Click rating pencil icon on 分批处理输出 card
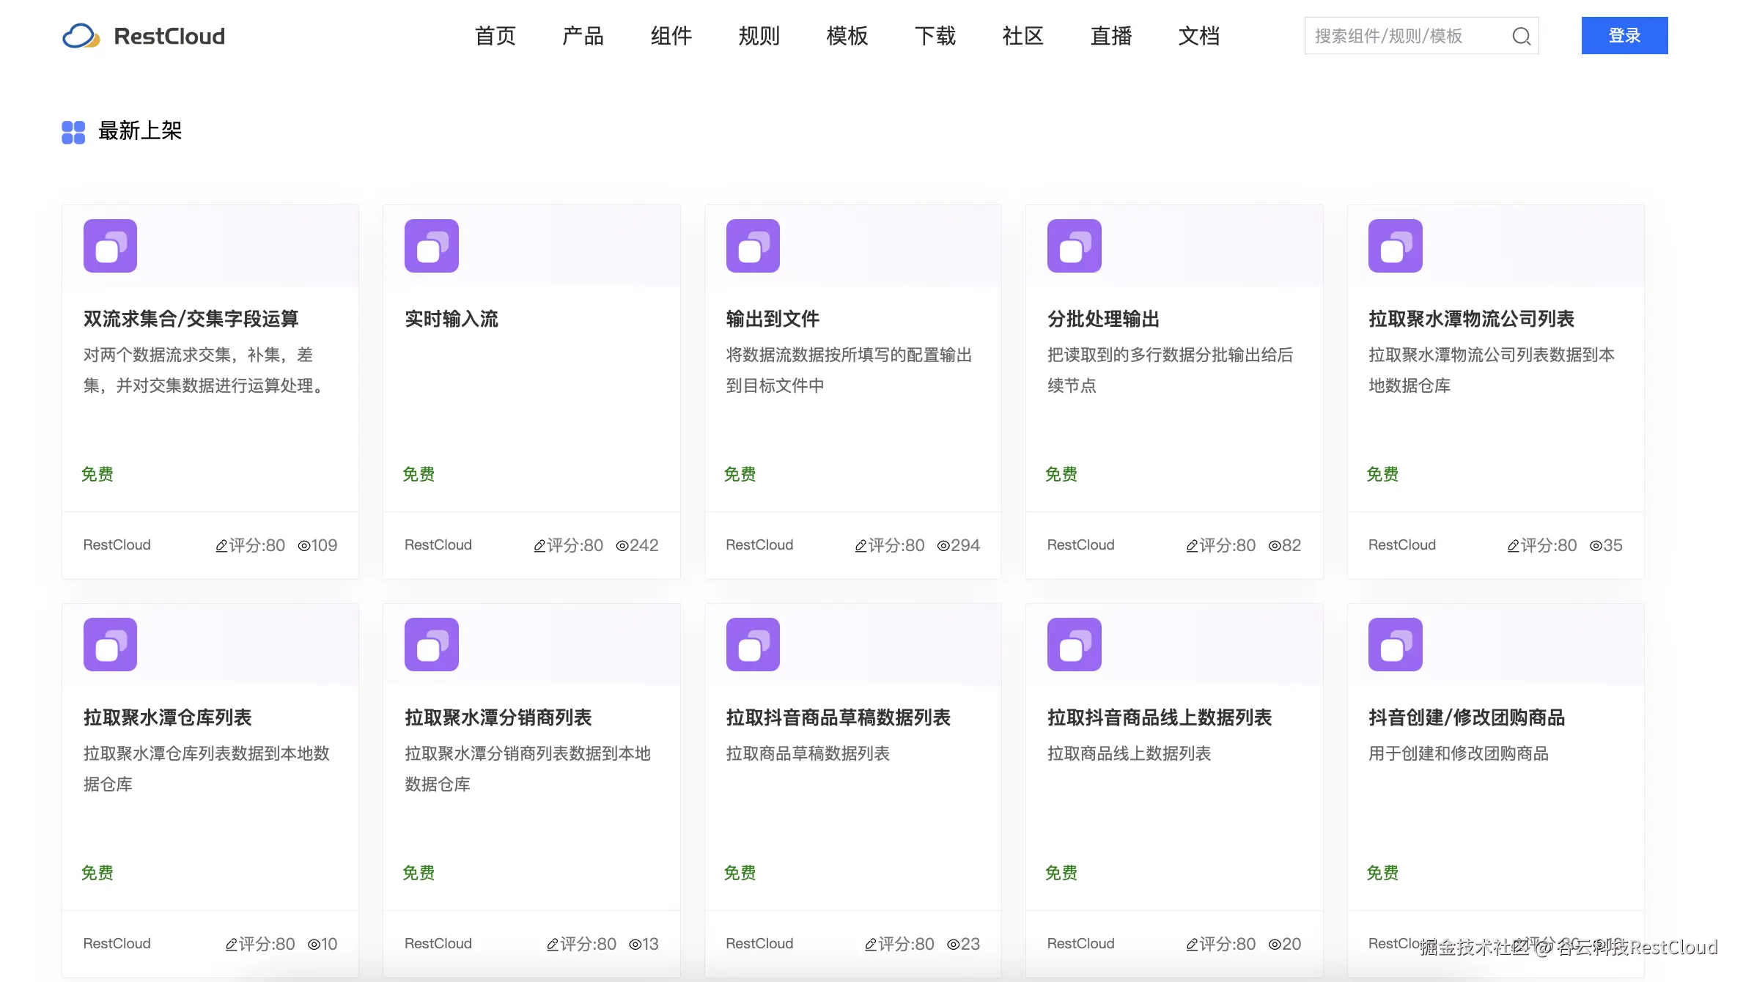This screenshot has width=1743, height=982. coord(1192,546)
